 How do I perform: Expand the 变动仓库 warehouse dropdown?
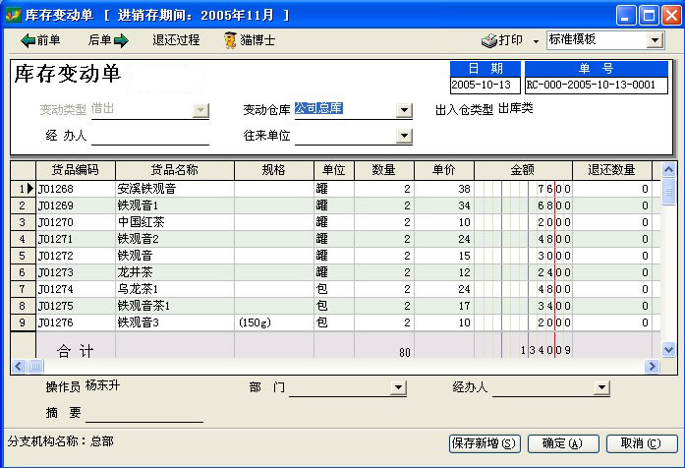(x=403, y=110)
